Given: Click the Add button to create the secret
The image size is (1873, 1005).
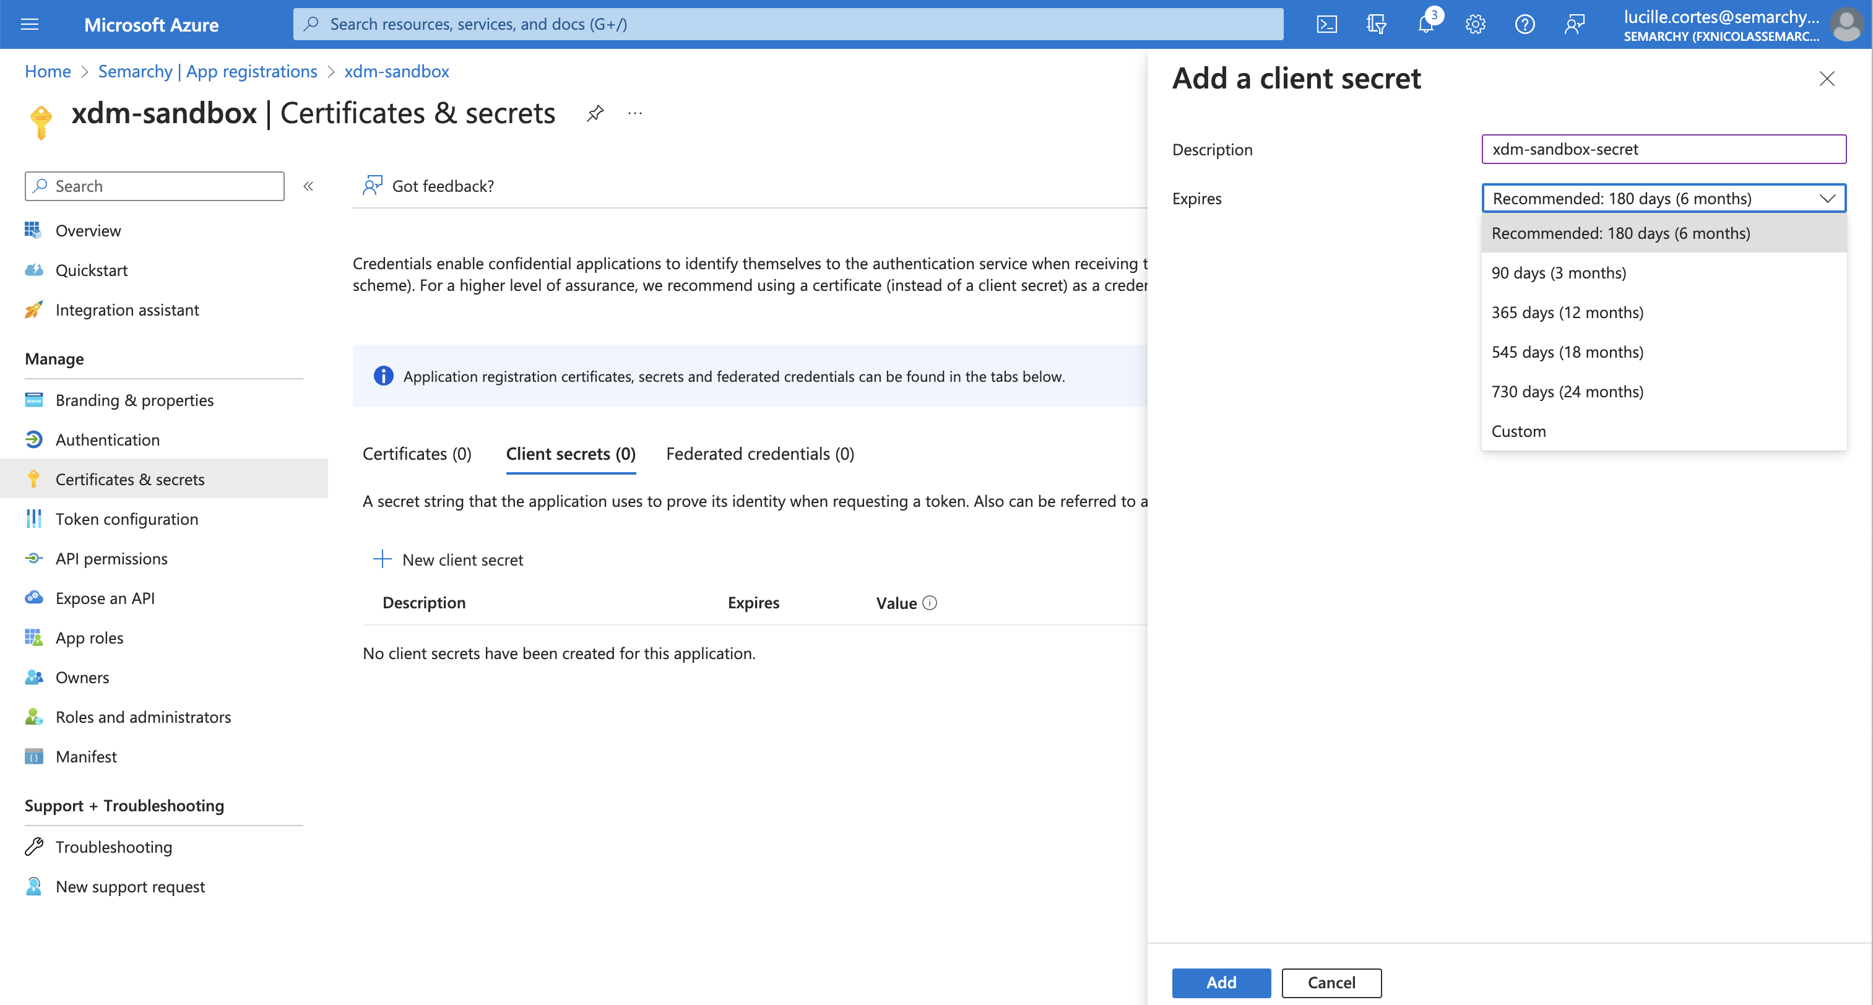Looking at the screenshot, I should coord(1221,983).
